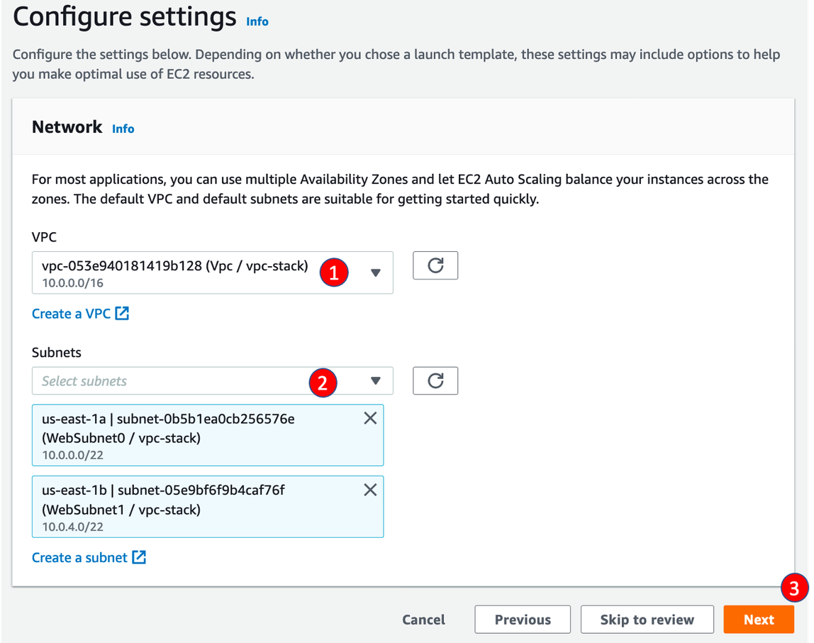
Task: Click the Create a VPC link
Action: [72, 314]
